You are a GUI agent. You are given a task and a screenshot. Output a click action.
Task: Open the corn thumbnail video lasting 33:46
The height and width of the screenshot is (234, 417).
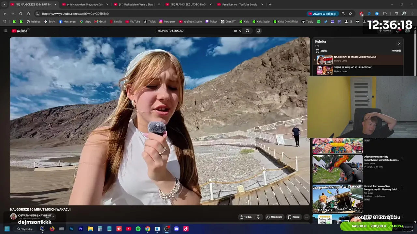[338, 146]
